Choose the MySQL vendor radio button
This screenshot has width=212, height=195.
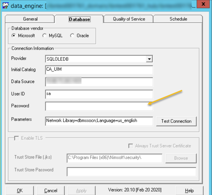(44, 35)
